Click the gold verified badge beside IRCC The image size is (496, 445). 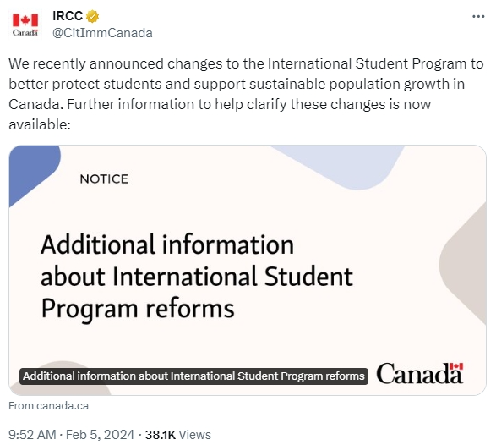[92, 16]
